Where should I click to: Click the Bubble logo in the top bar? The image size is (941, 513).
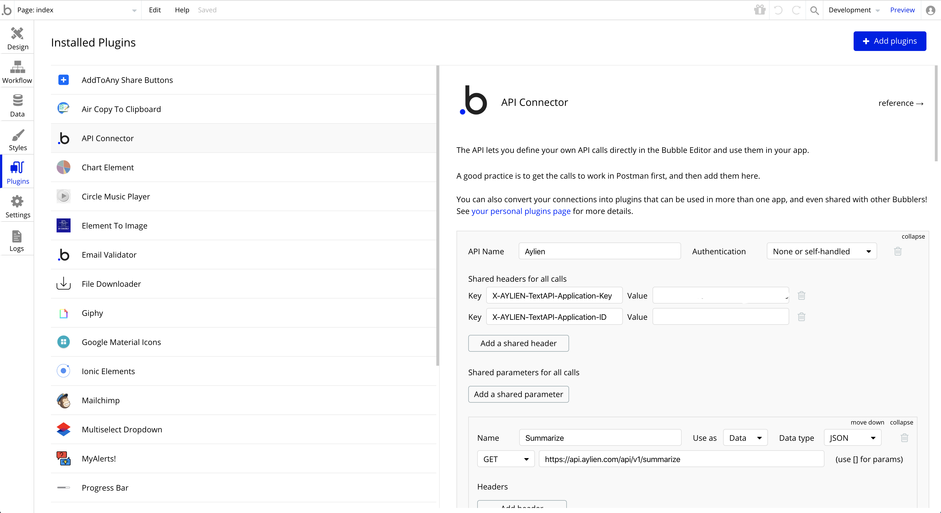tap(6, 10)
